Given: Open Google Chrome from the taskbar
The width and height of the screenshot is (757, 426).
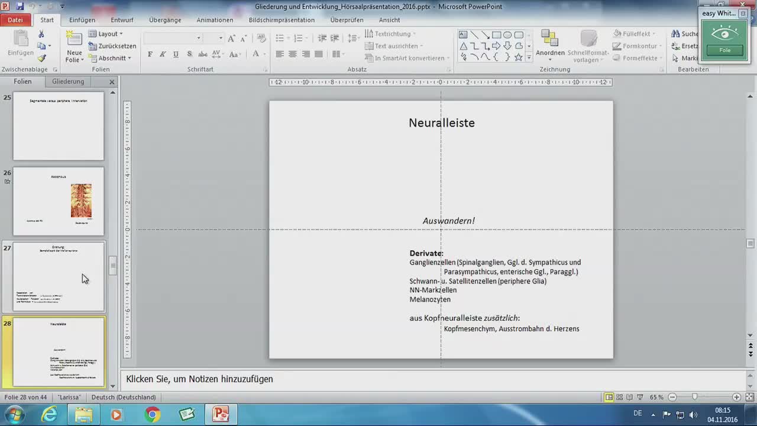Looking at the screenshot, I should pos(152,415).
